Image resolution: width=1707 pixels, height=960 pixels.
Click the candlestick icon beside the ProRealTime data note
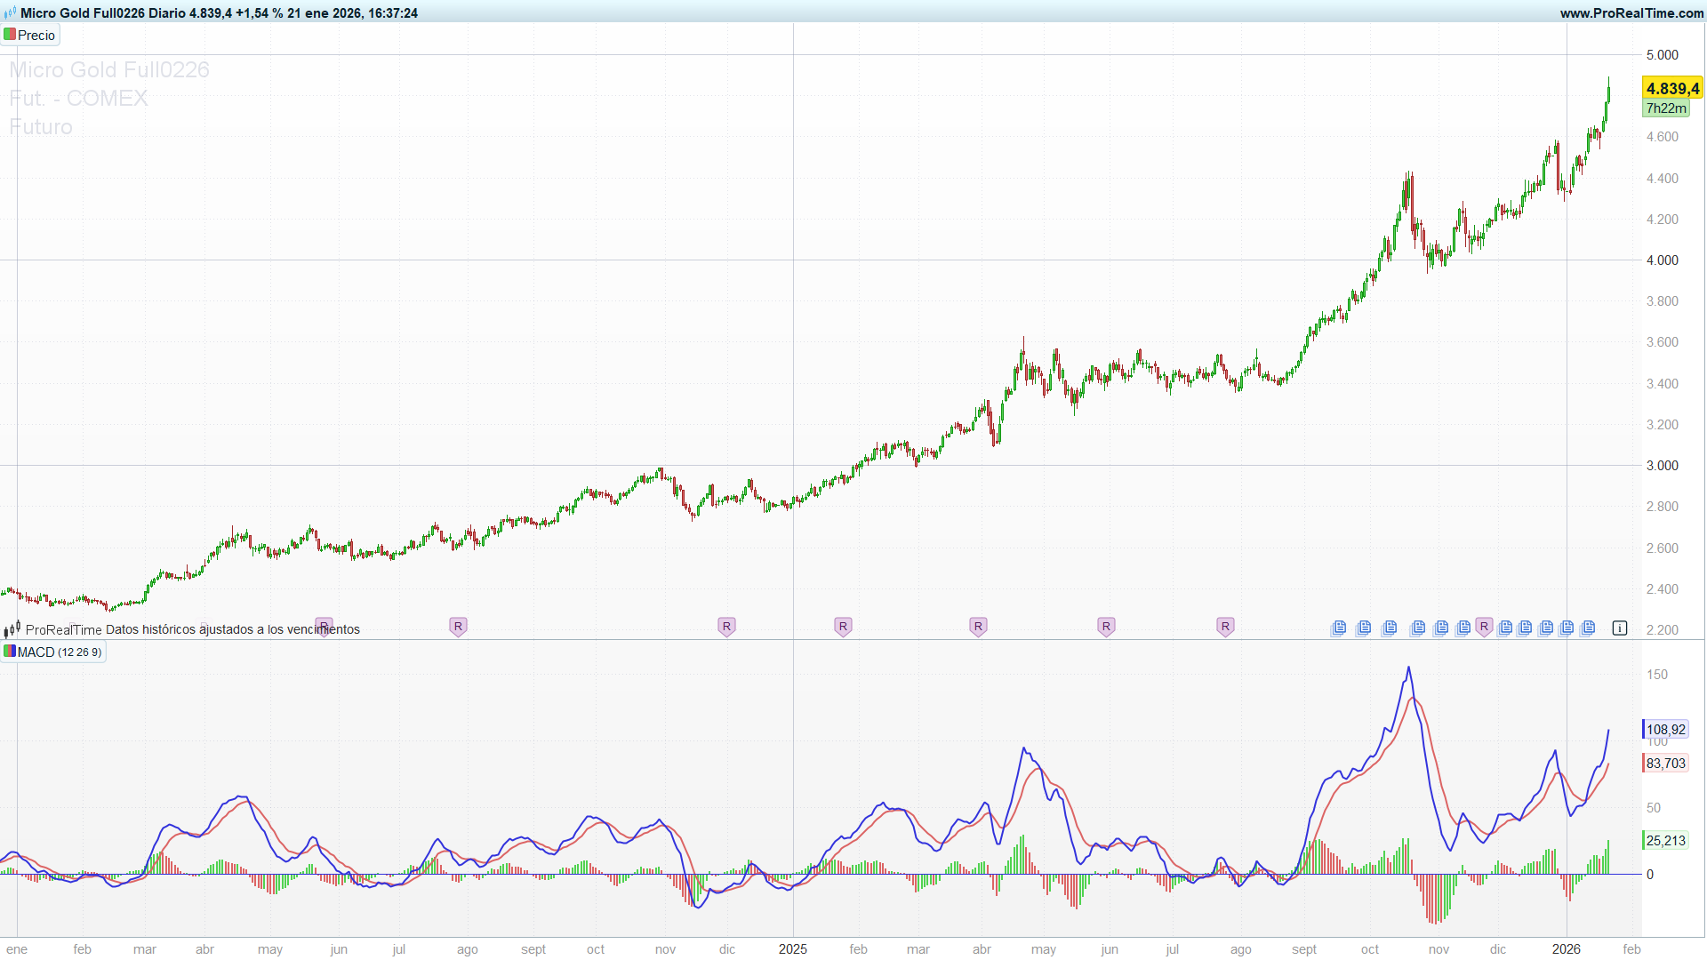click(x=12, y=629)
